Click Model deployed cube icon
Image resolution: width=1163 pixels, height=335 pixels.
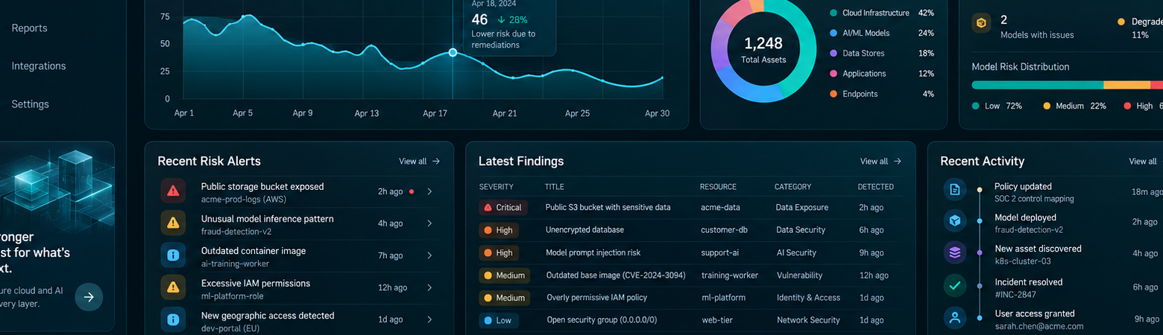955,220
